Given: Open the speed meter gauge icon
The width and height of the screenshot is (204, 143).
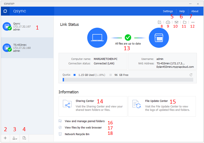Looking at the screenshot, I should coord(168,22).
